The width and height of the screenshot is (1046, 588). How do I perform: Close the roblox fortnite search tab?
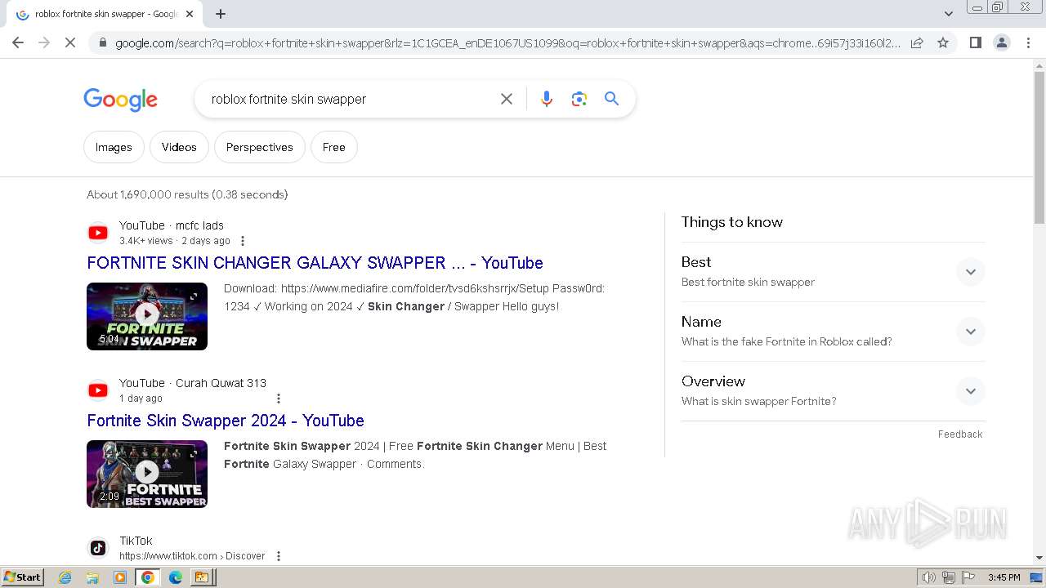(190, 14)
